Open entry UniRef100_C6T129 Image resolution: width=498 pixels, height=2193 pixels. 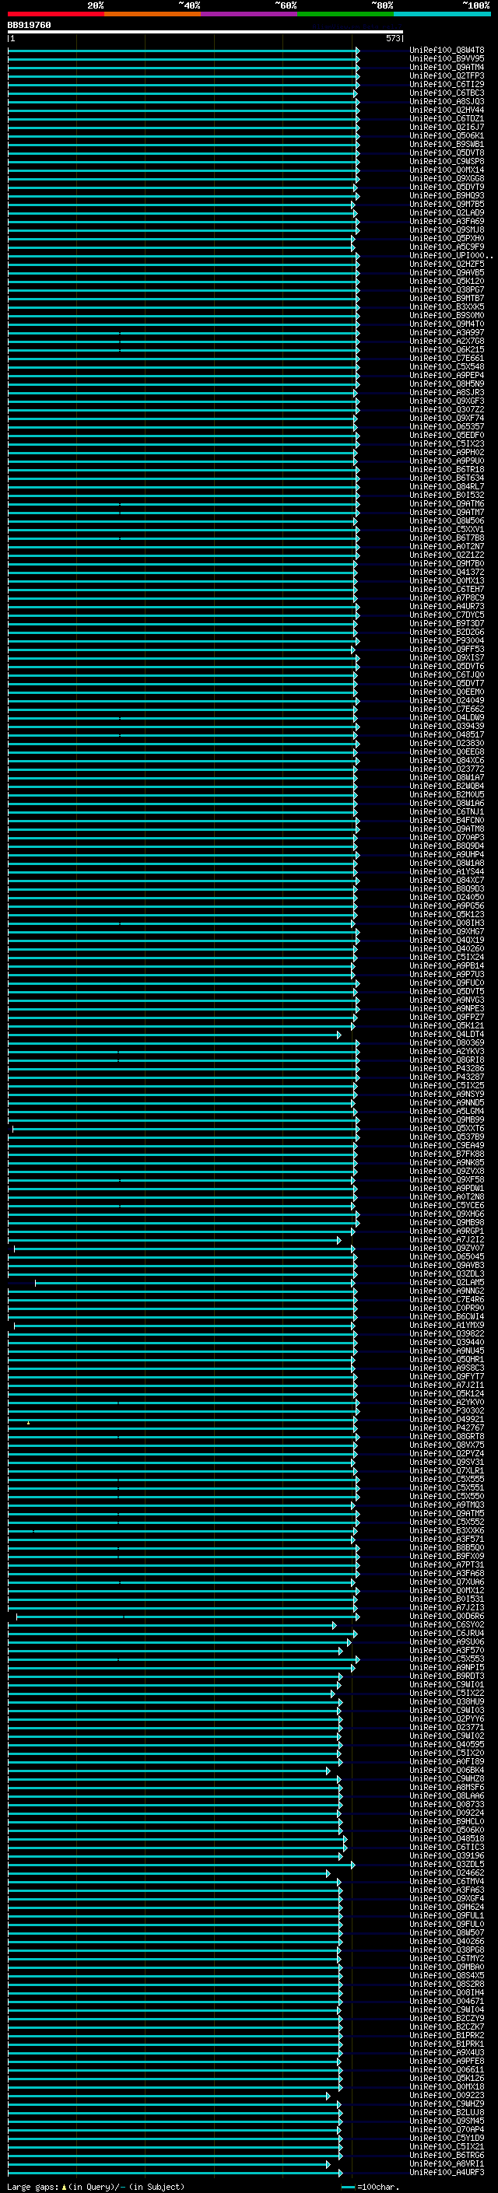coord(447,84)
